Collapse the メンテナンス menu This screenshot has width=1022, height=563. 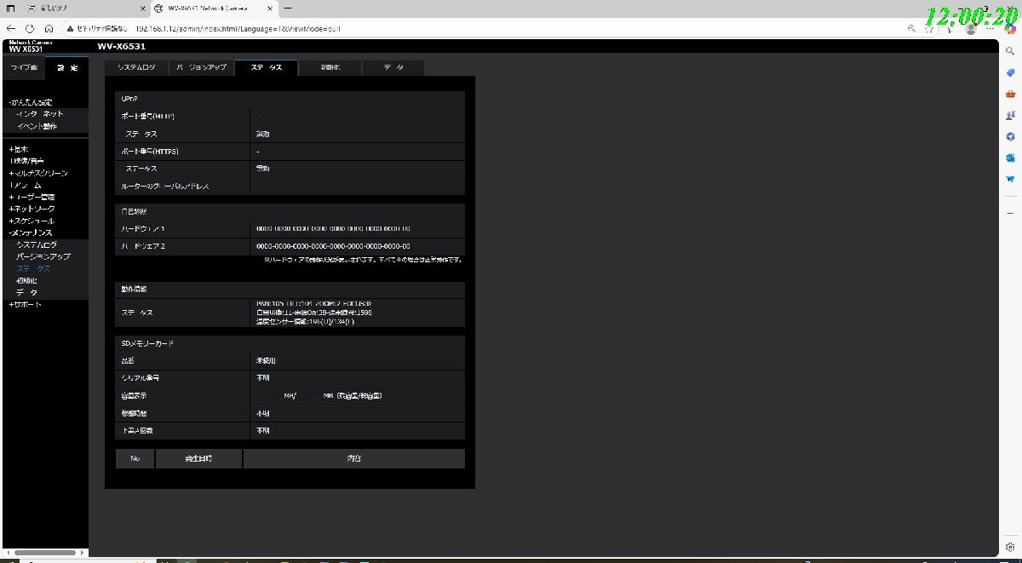tap(31, 233)
